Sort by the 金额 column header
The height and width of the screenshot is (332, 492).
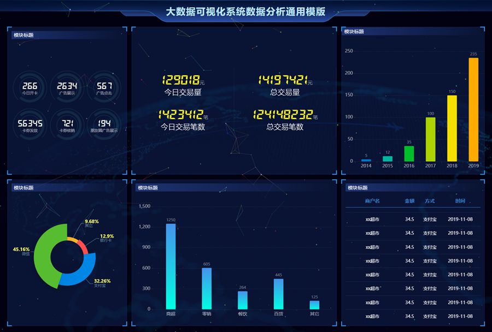409,201
